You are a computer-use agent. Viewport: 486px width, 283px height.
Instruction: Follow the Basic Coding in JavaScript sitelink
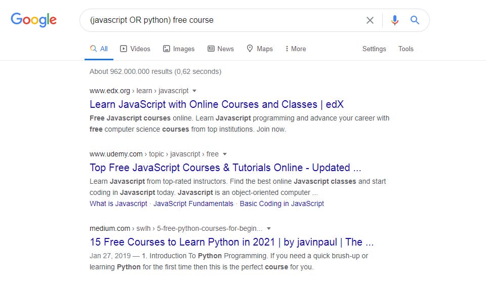tap(282, 204)
